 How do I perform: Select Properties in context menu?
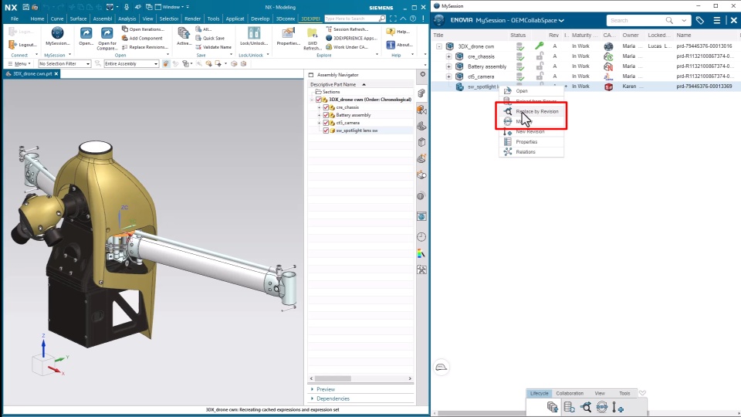click(531, 142)
